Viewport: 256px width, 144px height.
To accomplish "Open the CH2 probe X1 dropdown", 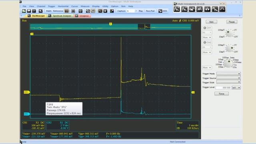I will pos(207,47).
